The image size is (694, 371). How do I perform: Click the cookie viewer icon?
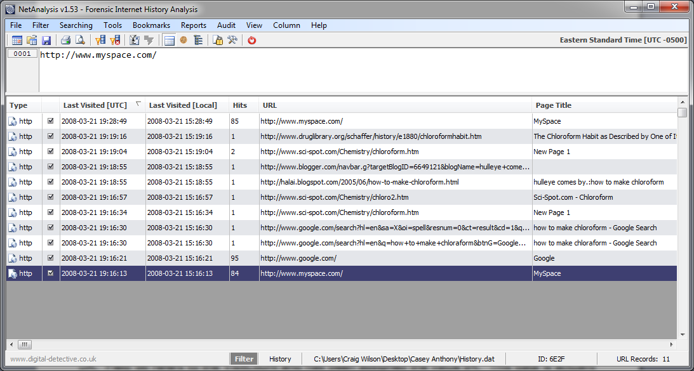click(184, 41)
